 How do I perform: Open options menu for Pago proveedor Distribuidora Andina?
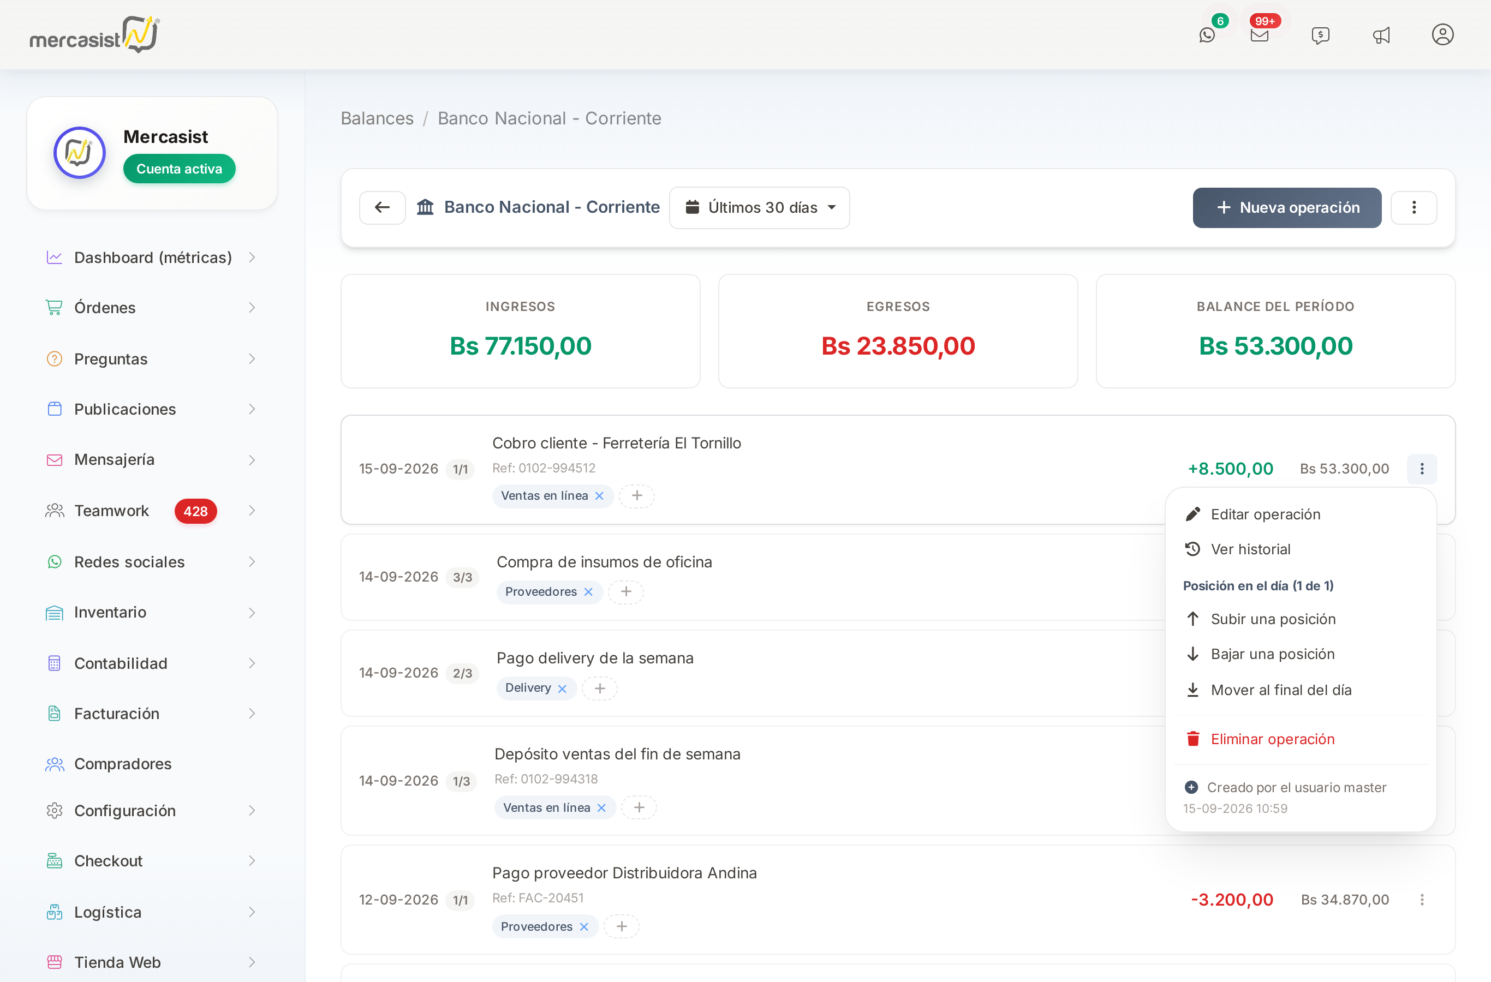1422,899
